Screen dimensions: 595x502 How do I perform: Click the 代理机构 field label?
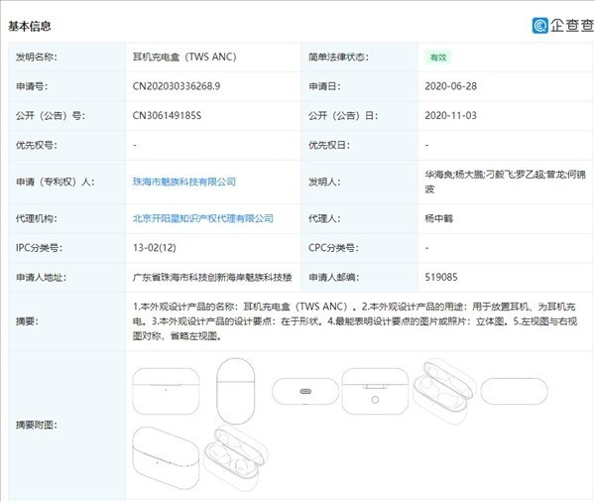tap(37, 218)
